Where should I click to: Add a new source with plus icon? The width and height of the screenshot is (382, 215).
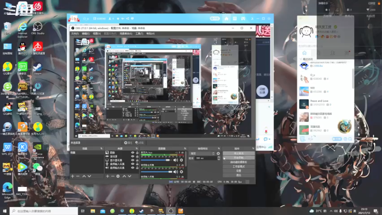(107, 176)
